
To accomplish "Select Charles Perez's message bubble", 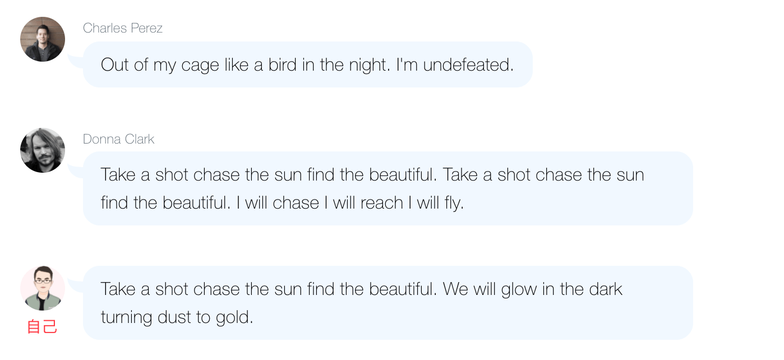I will point(307,64).
